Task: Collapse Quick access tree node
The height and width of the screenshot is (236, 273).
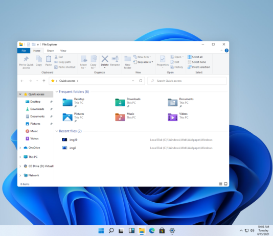Action: click(20, 94)
